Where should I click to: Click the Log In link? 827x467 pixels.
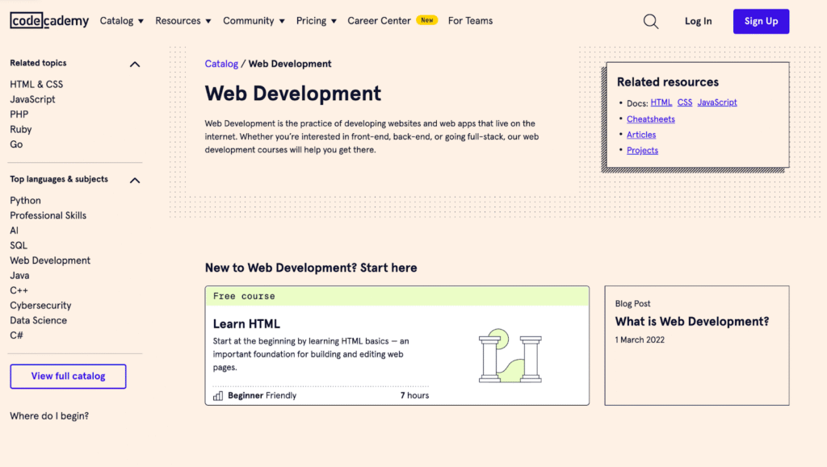699,22
